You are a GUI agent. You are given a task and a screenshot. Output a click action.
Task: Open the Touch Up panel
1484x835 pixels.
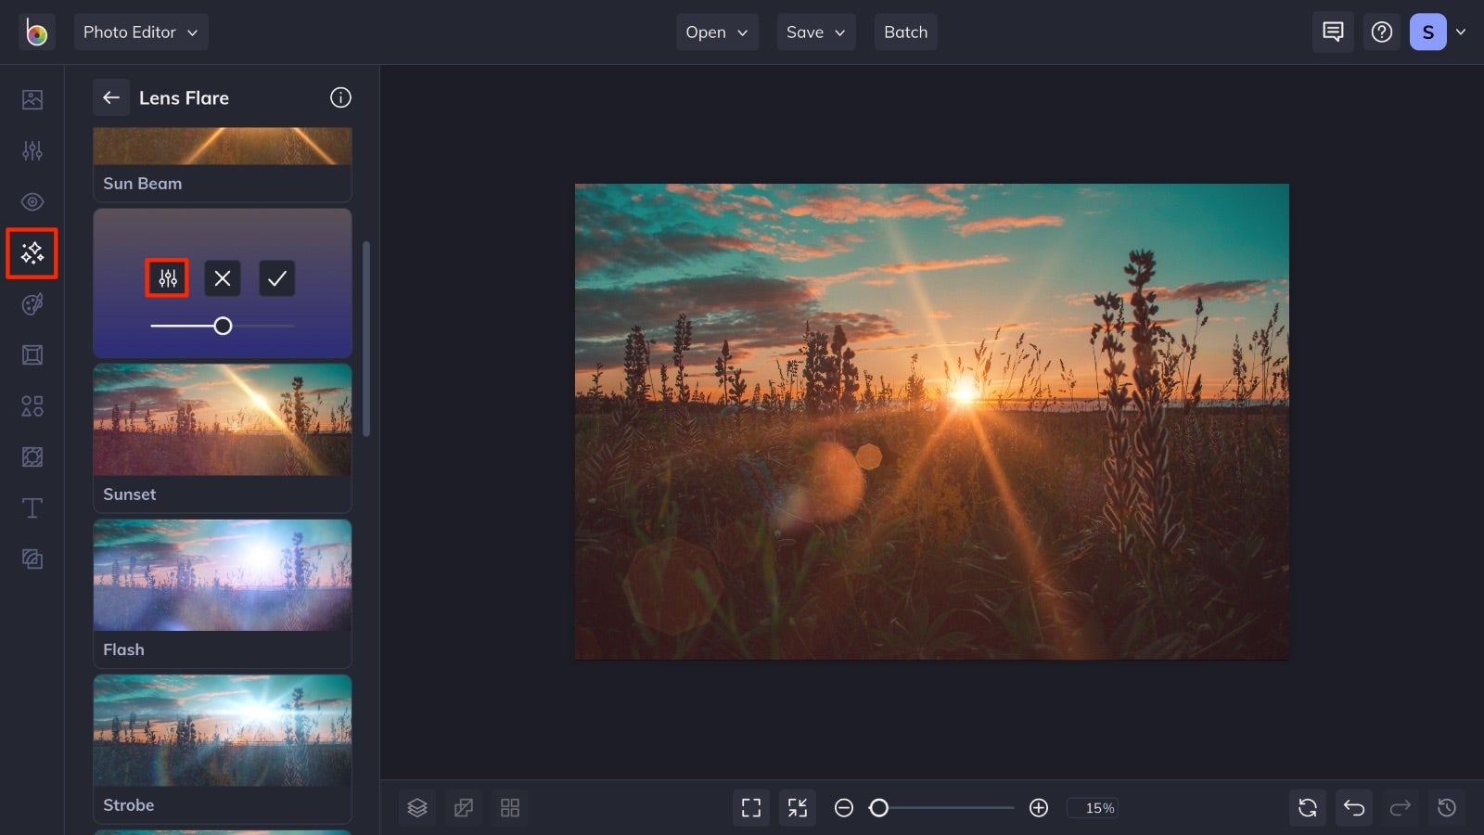(x=32, y=201)
